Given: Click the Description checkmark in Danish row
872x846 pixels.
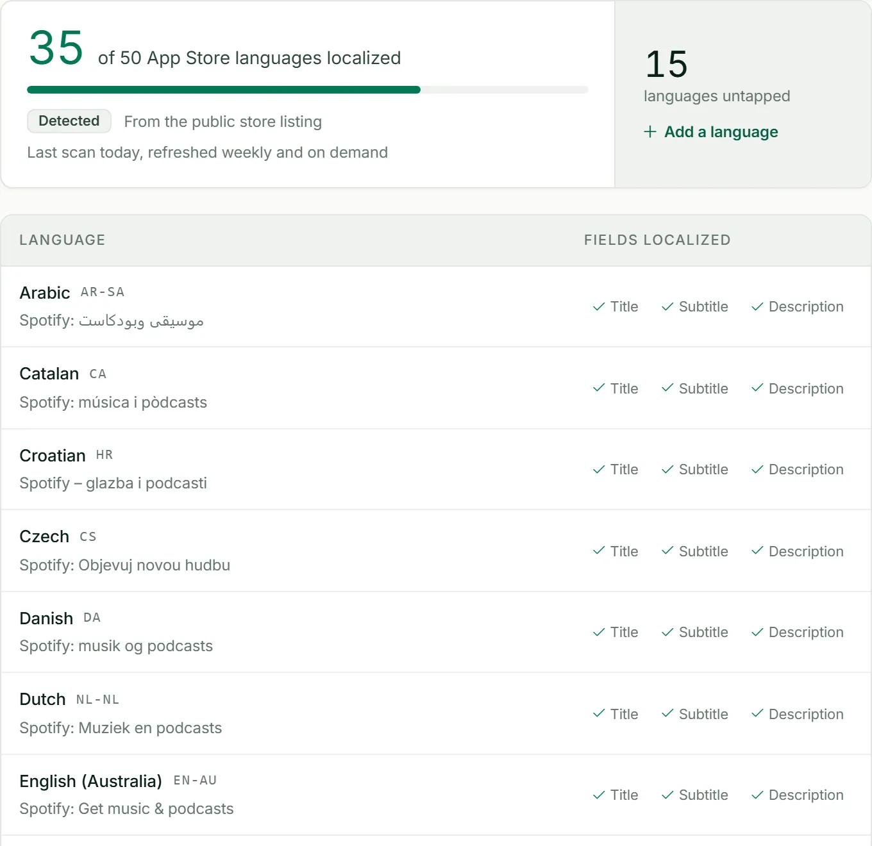Looking at the screenshot, I should tap(757, 633).
